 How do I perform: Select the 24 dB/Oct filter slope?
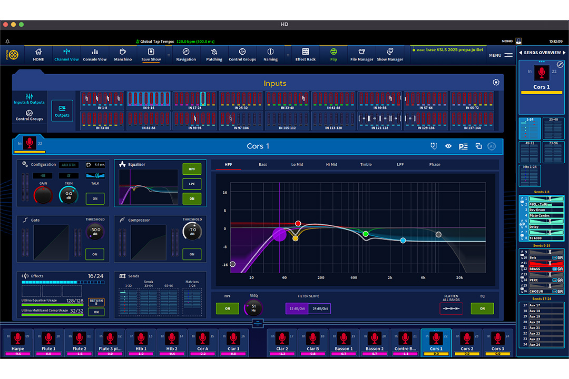click(x=319, y=308)
